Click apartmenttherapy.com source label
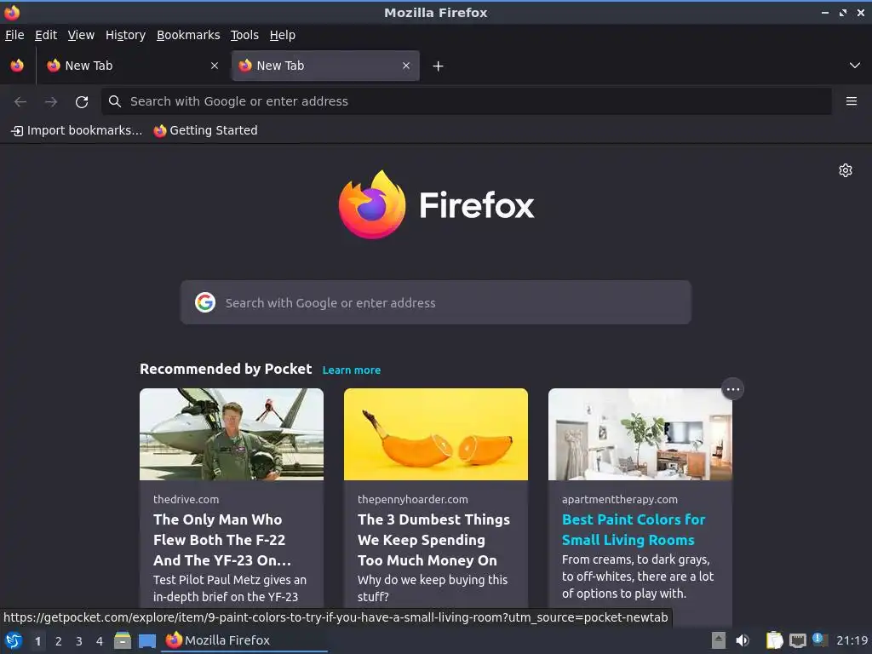This screenshot has width=872, height=654. 620,499
